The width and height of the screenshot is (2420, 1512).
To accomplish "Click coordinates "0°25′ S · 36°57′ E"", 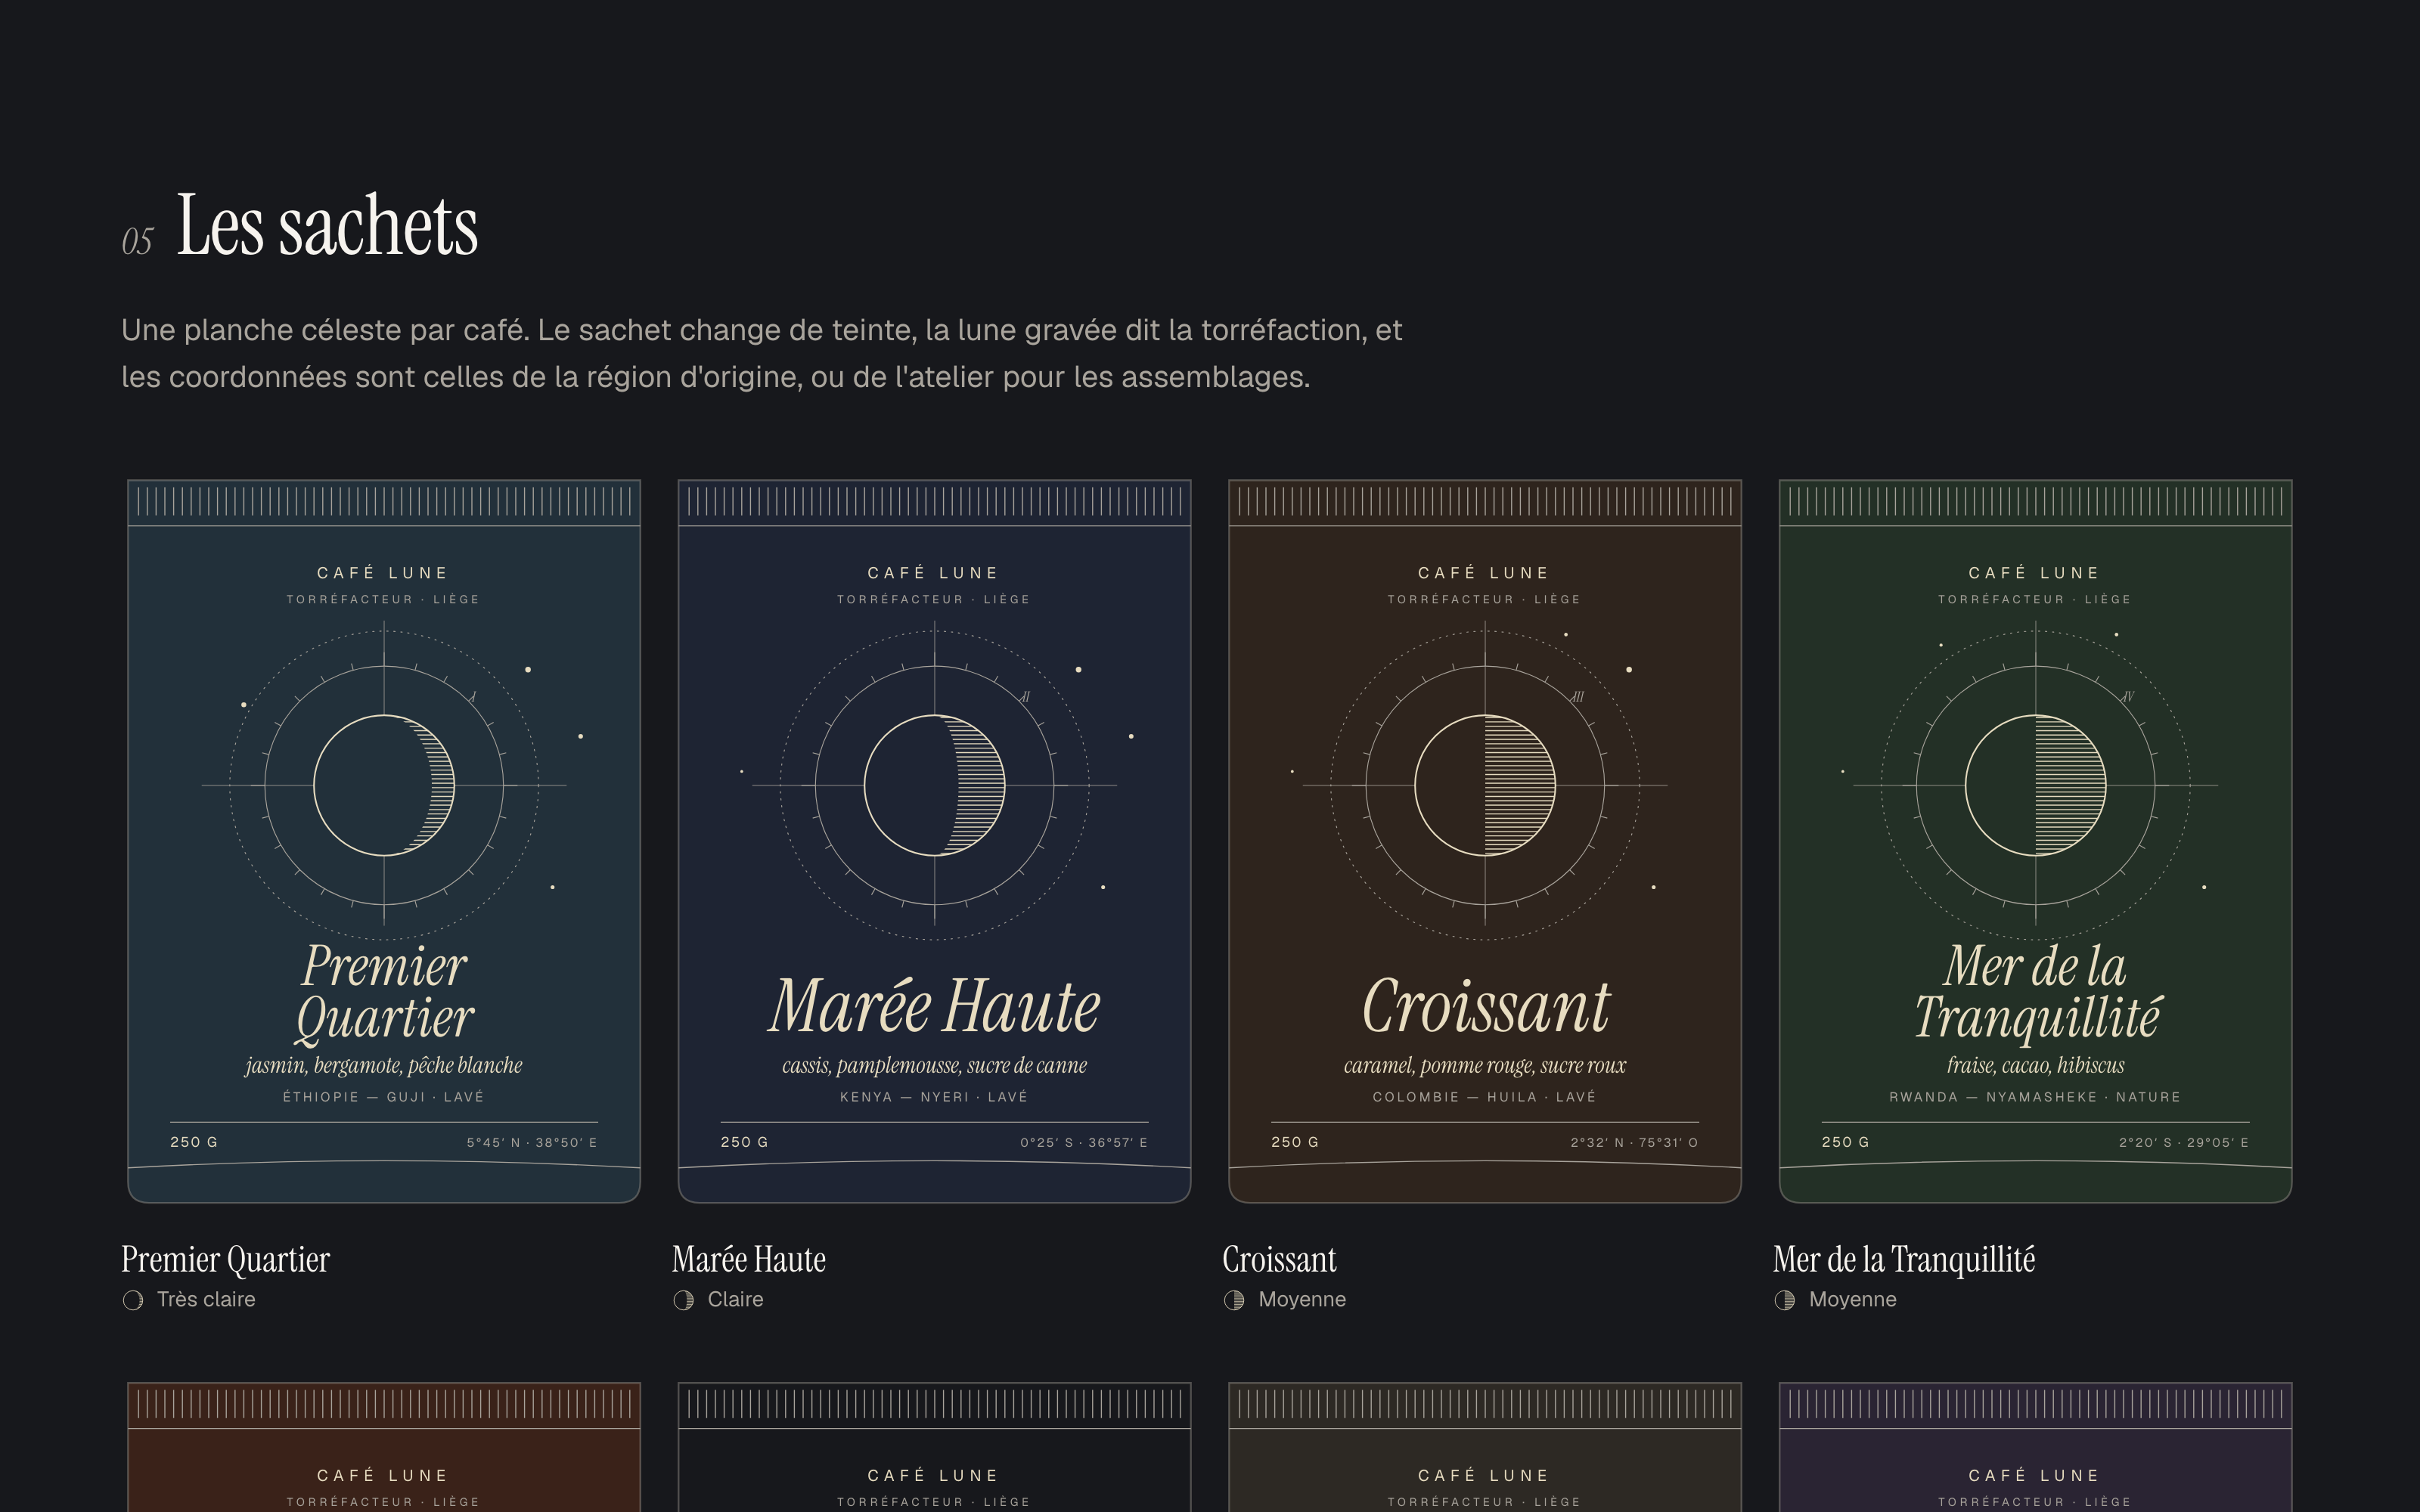I will tap(1084, 1142).
